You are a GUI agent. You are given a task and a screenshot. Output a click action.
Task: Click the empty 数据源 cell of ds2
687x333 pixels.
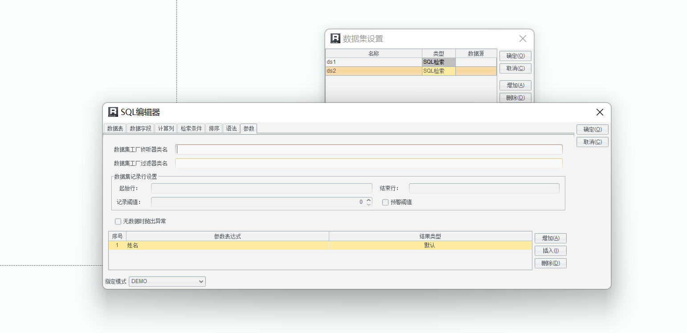pyautogui.click(x=476, y=71)
